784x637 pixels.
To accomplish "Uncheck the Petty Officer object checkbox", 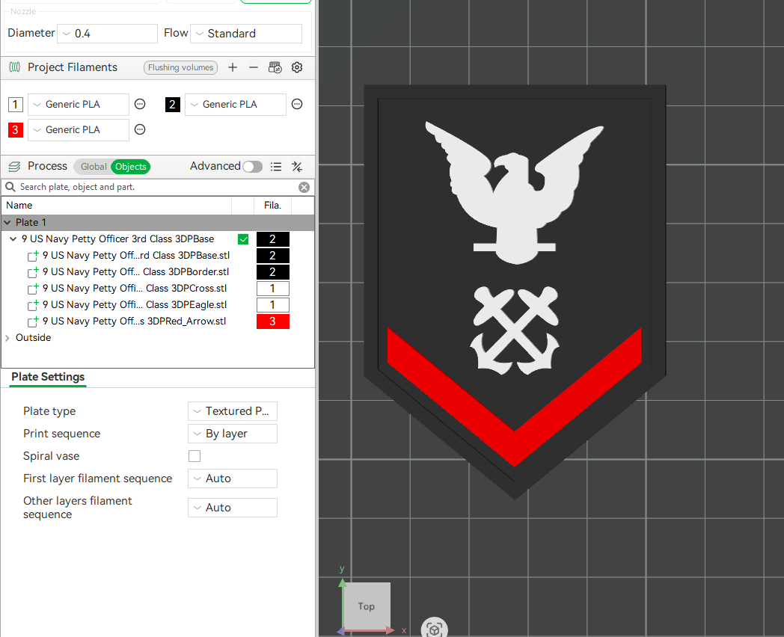I will (x=243, y=239).
